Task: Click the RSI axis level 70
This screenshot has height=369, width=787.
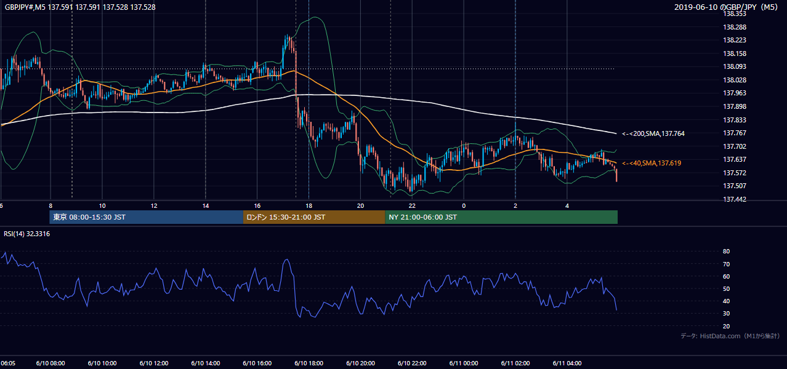Action: tap(727, 264)
